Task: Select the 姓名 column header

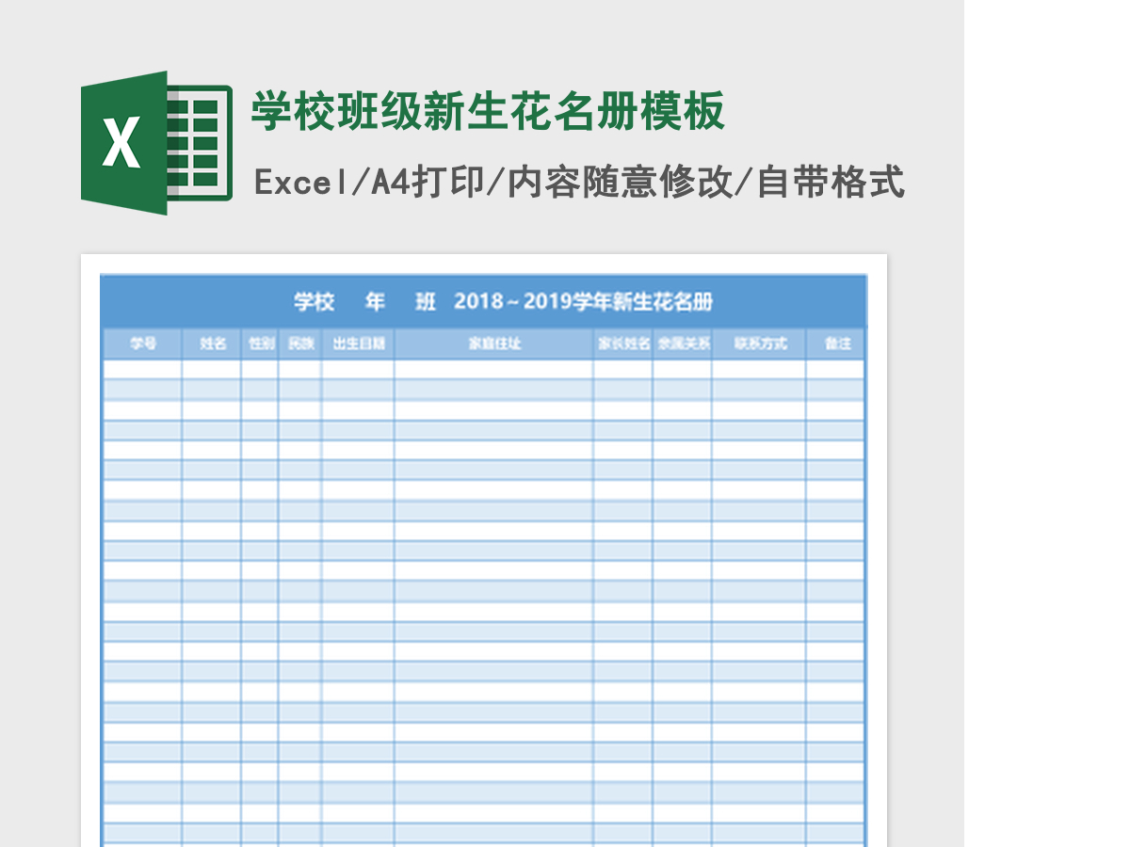Action: tap(212, 344)
